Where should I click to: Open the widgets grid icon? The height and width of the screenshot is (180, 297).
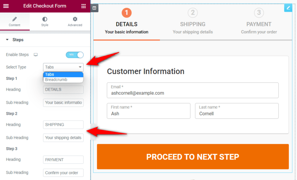pyautogui.click(x=84, y=6)
